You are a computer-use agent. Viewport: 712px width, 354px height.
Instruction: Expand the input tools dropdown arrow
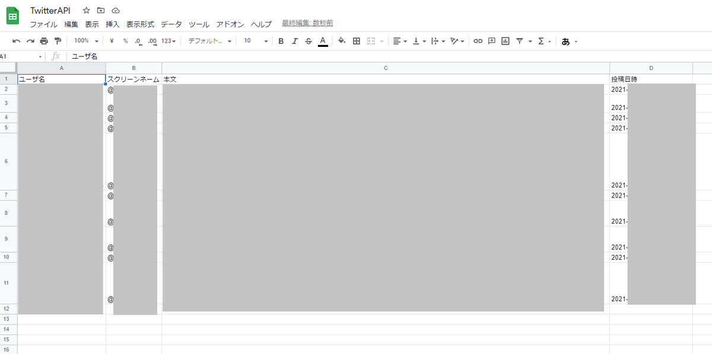click(x=576, y=42)
